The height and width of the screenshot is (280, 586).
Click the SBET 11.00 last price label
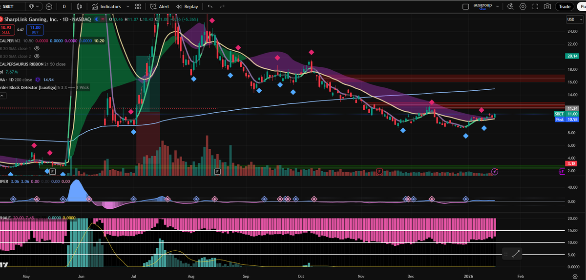566,114
